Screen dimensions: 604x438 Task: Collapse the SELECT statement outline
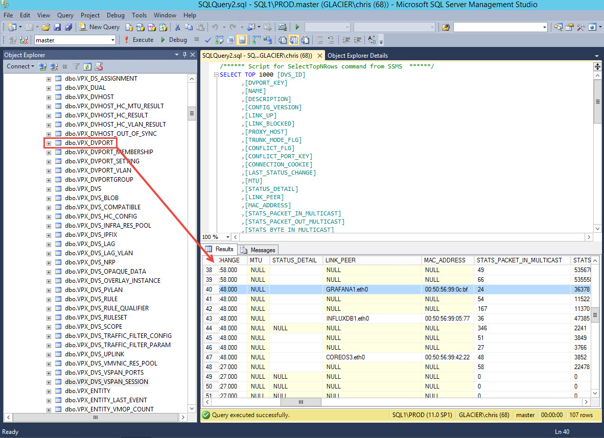[216, 75]
